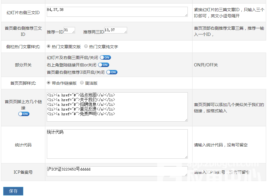Screen dimensions: 267x196
Task: Disable the 右上角登陆链接 switch
Action: click(103, 65)
